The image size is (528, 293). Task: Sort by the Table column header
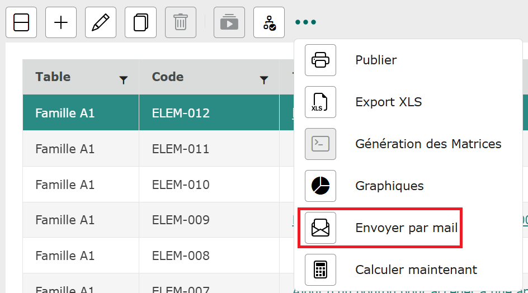pos(53,77)
